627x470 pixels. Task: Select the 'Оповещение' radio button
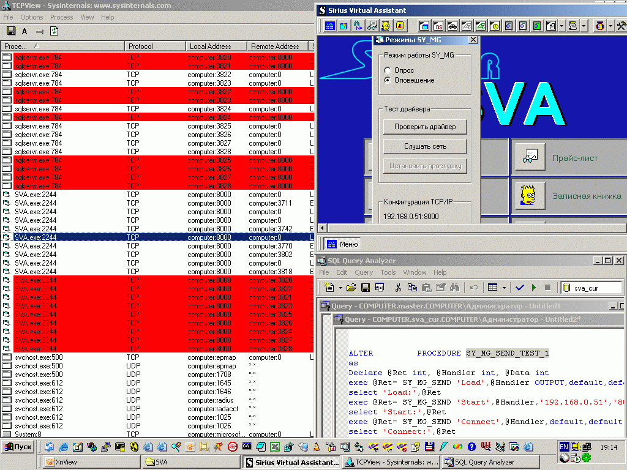tap(387, 80)
